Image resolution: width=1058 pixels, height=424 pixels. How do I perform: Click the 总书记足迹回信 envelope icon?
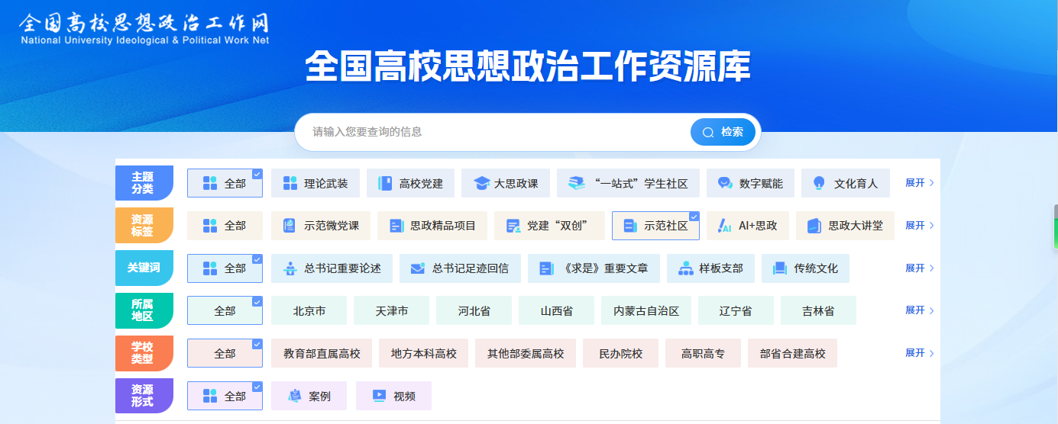[x=418, y=268]
